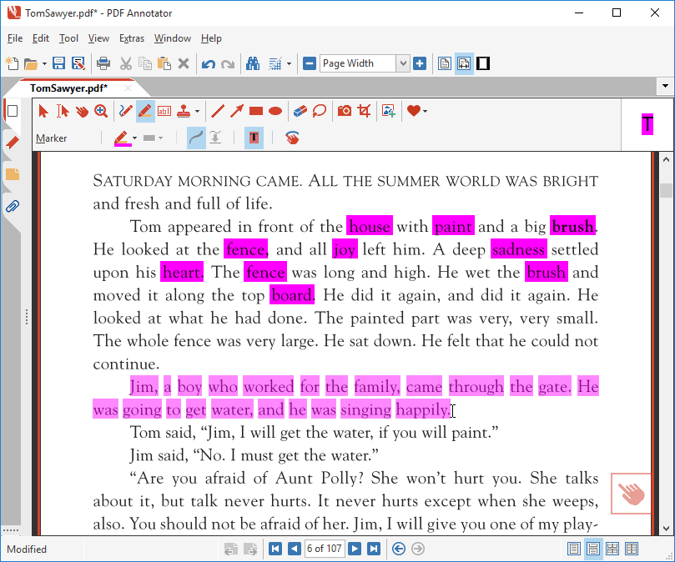Close the TomSawyer.pdf tab
This screenshot has width=675, height=562.
128,88
